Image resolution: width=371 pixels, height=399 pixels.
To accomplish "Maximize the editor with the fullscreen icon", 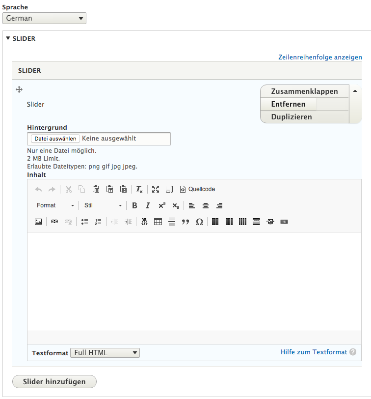I will click(156, 189).
